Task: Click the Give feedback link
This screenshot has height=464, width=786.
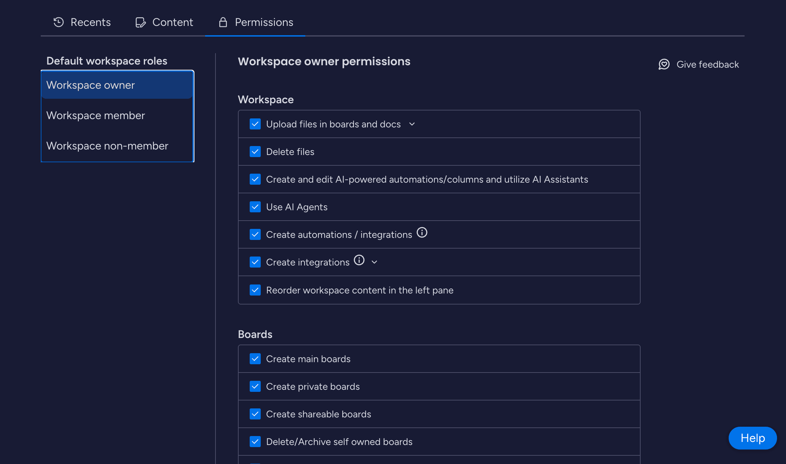Action: (x=707, y=64)
